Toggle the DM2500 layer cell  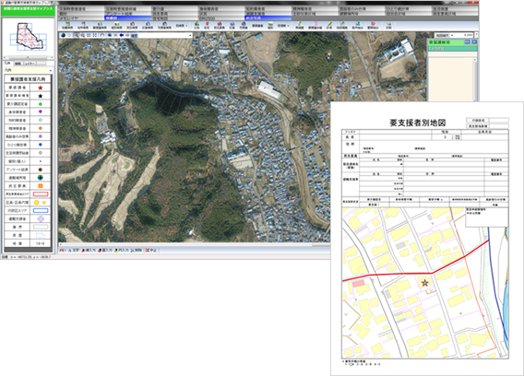pos(221,18)
